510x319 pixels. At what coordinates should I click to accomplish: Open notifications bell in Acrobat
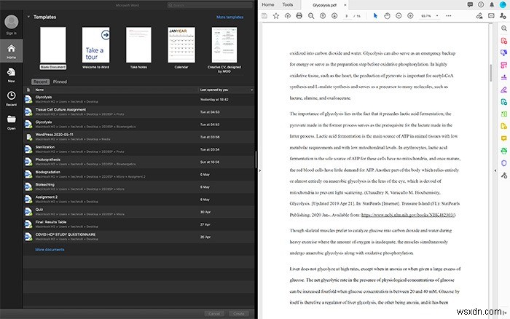tap(492, 4)
